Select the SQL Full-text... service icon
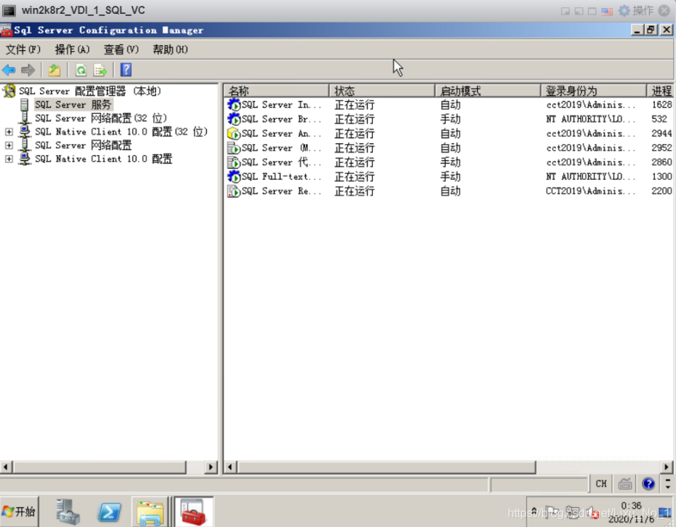The image size is (676, 527). pos(234,177)
